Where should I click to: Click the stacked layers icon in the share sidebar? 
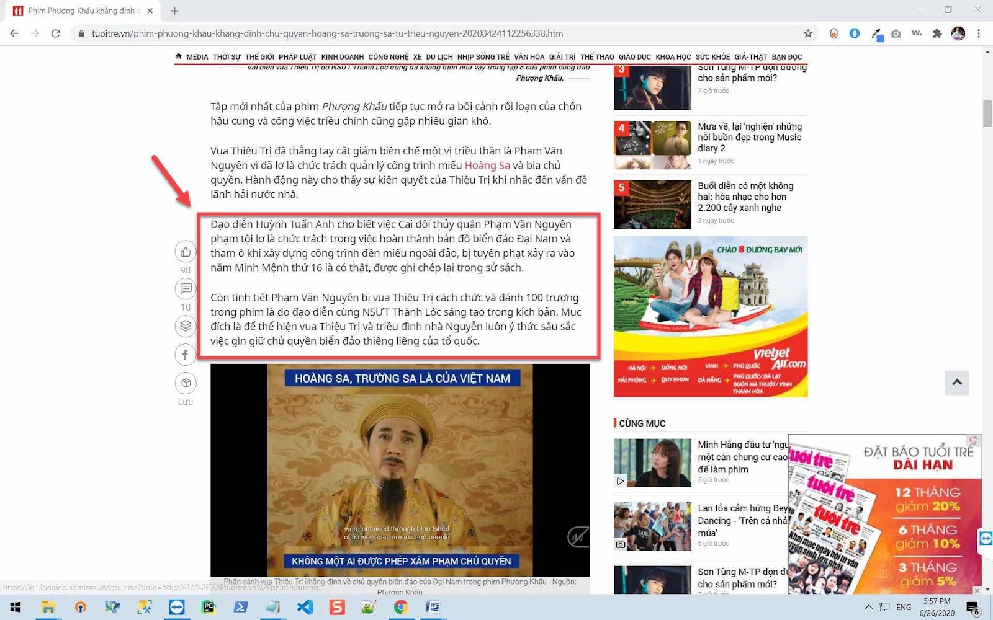pyautogui.click(x=186, y=325)
